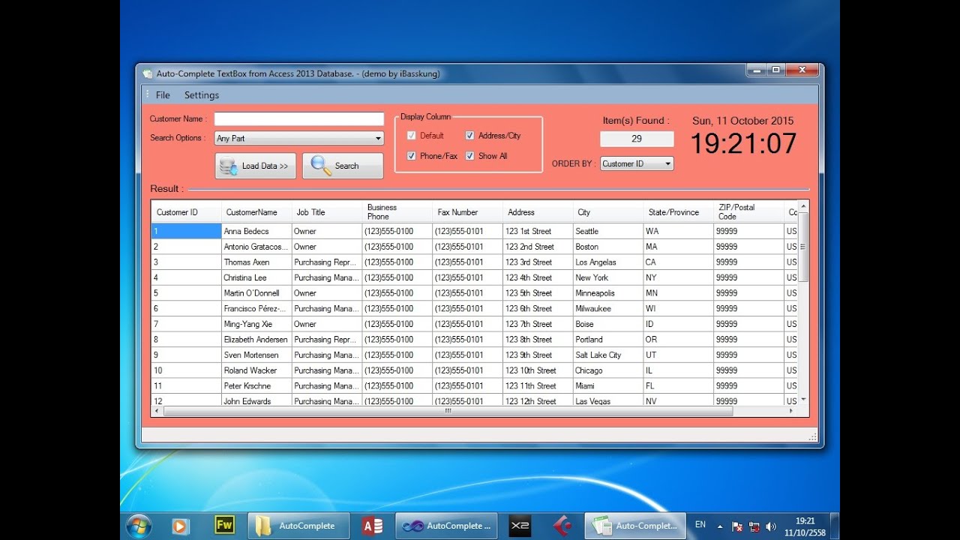
Task: Sort by CustomerName column header
Action: coord(256,212)
